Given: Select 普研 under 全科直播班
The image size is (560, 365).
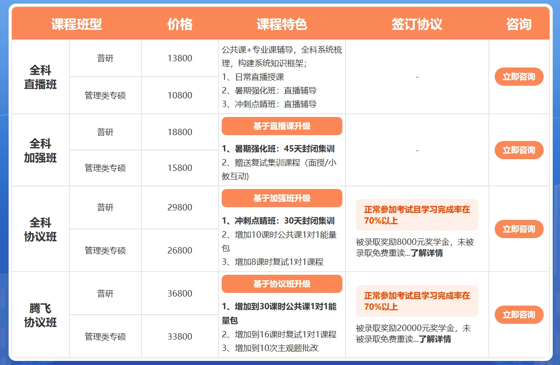Looking at the screenshot, I should pos(105,58).
